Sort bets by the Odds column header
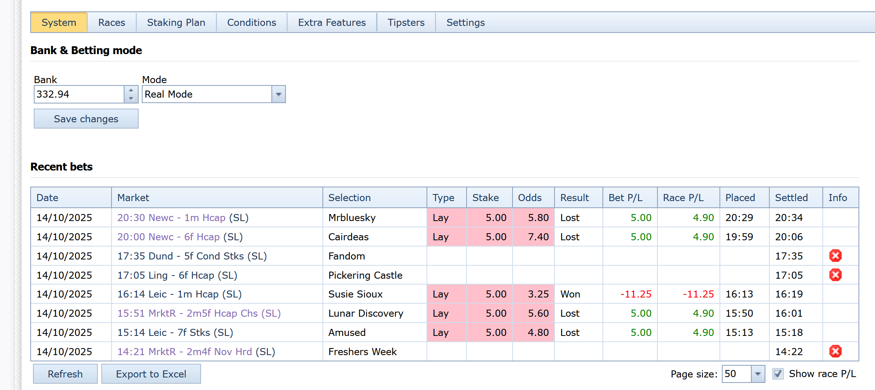The width and height of the screenshot is (875, 390). tap(529, 198)
